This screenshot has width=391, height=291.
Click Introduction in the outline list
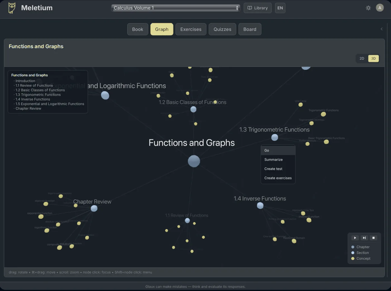click(25, 81)
